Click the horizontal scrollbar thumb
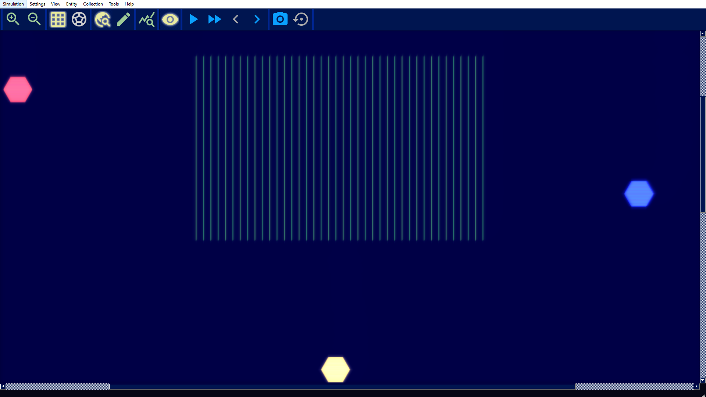 pos(342,386)
